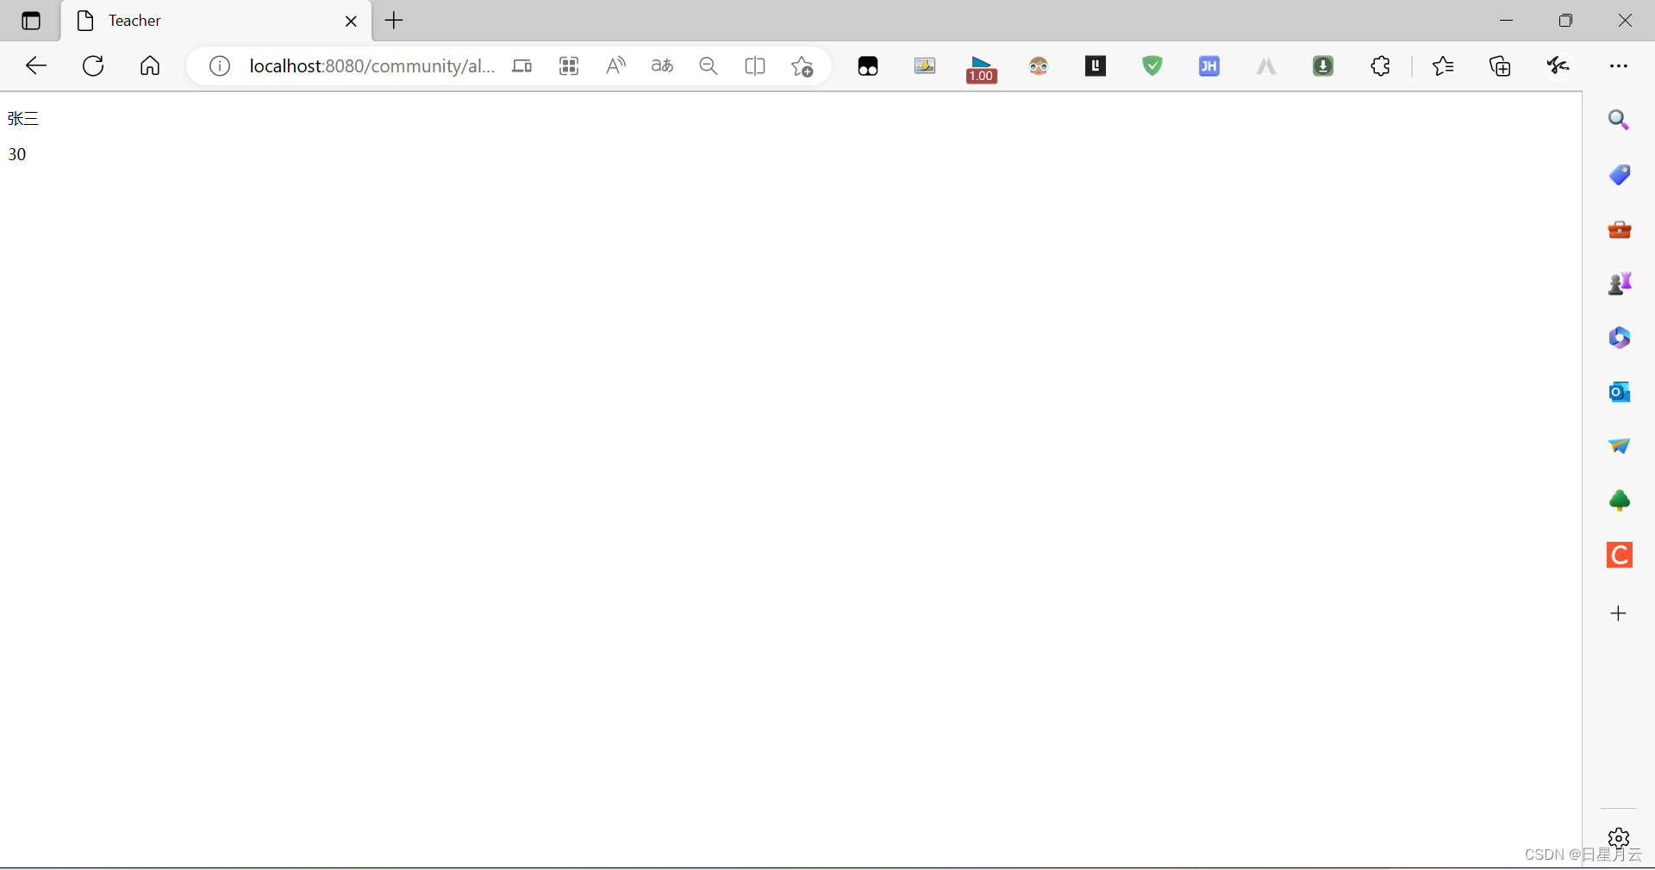This screenshot has height=870, width=1655.
Task: Go back to previous page
Action: coord(36,65)
